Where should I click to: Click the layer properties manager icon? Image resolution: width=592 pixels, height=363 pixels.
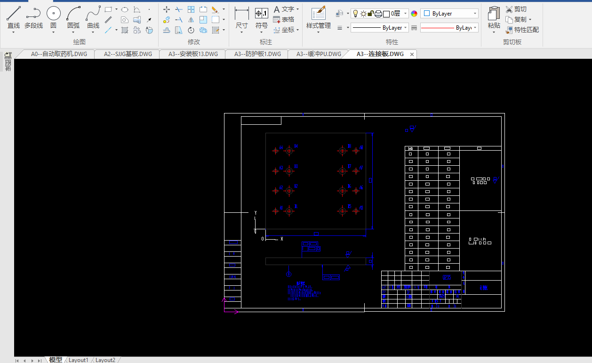(x=339, y=14)
